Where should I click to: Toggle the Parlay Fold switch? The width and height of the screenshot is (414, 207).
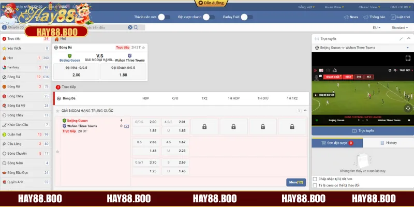(x=247, y=17)
